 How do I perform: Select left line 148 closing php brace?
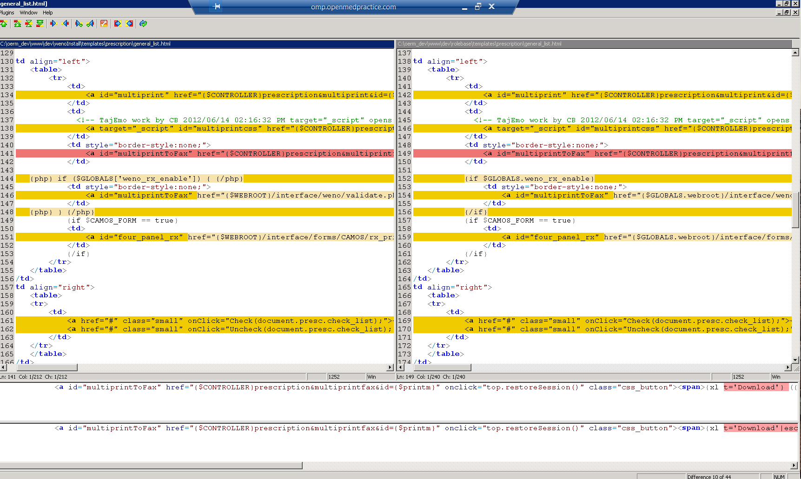tap(205, 212)
